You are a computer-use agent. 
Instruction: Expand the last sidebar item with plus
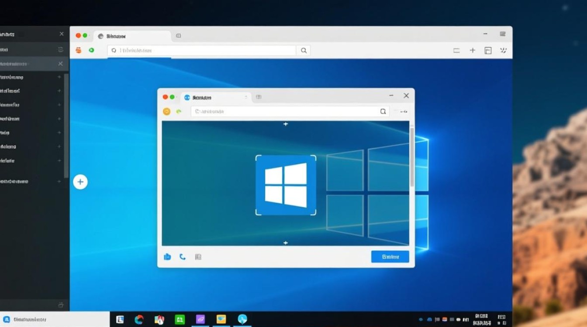(x=59, y=181)
